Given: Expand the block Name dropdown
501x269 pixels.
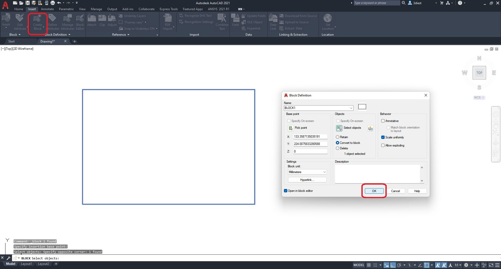Looking at the screenshot, I should [351, 108].
